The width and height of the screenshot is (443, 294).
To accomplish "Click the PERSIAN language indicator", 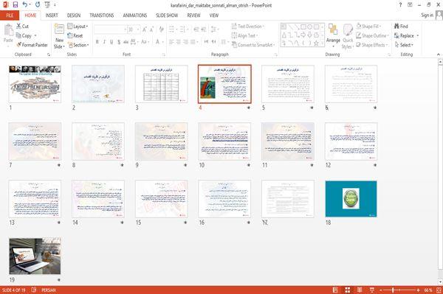I will (49, 290).
